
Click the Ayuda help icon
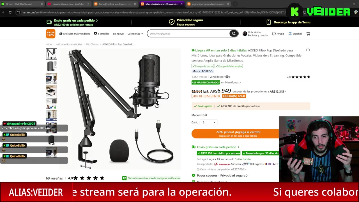pyautogui.click(x=274, y=34)
